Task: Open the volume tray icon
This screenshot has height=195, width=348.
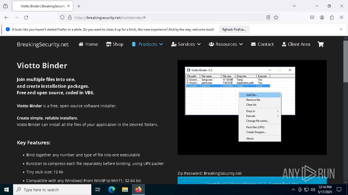Action: click(313, 190)
